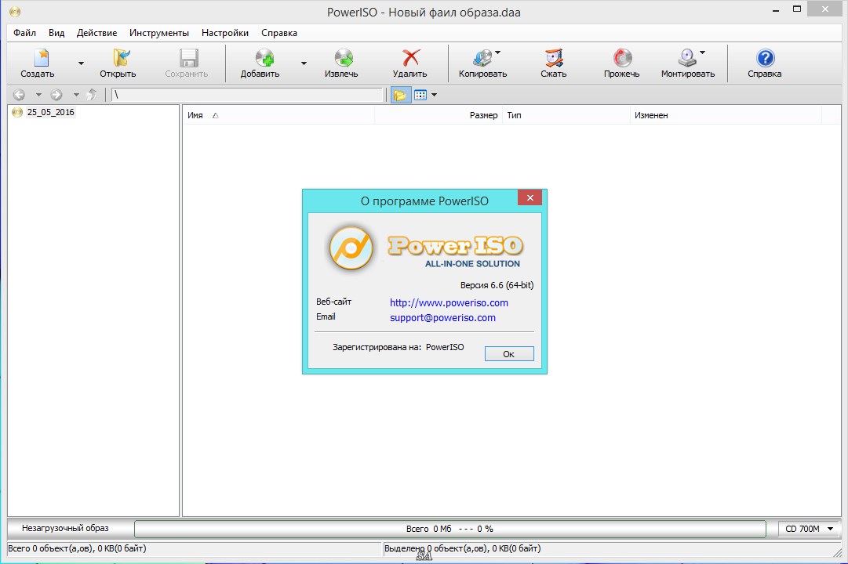848x564 pixels.
Task: Click the go up one level icon
Action: [x=92, y=95]
